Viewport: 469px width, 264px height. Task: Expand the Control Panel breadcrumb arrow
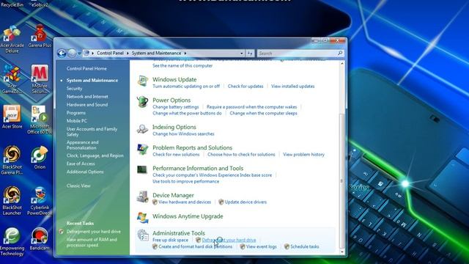(x=128, y=54)
